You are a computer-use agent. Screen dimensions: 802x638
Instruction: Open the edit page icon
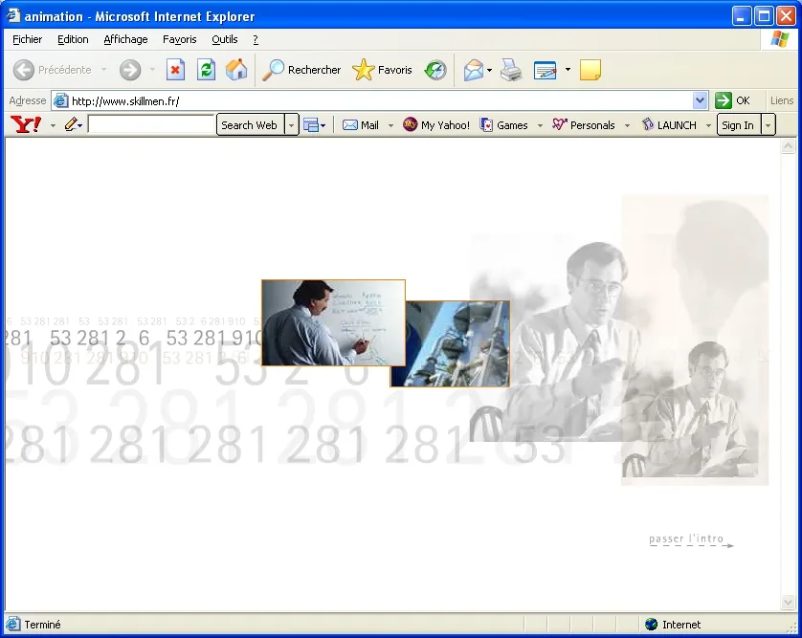tap(545, 70)
